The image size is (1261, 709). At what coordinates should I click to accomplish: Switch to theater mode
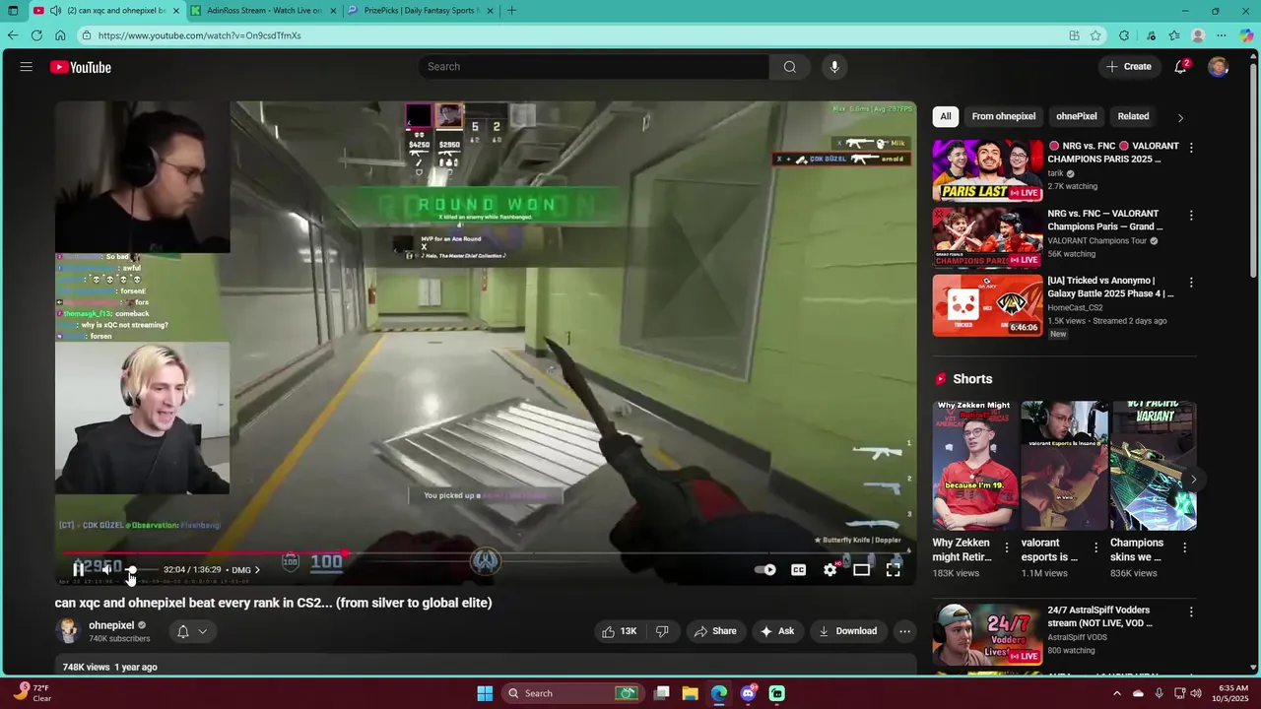(x=861, y=569)
